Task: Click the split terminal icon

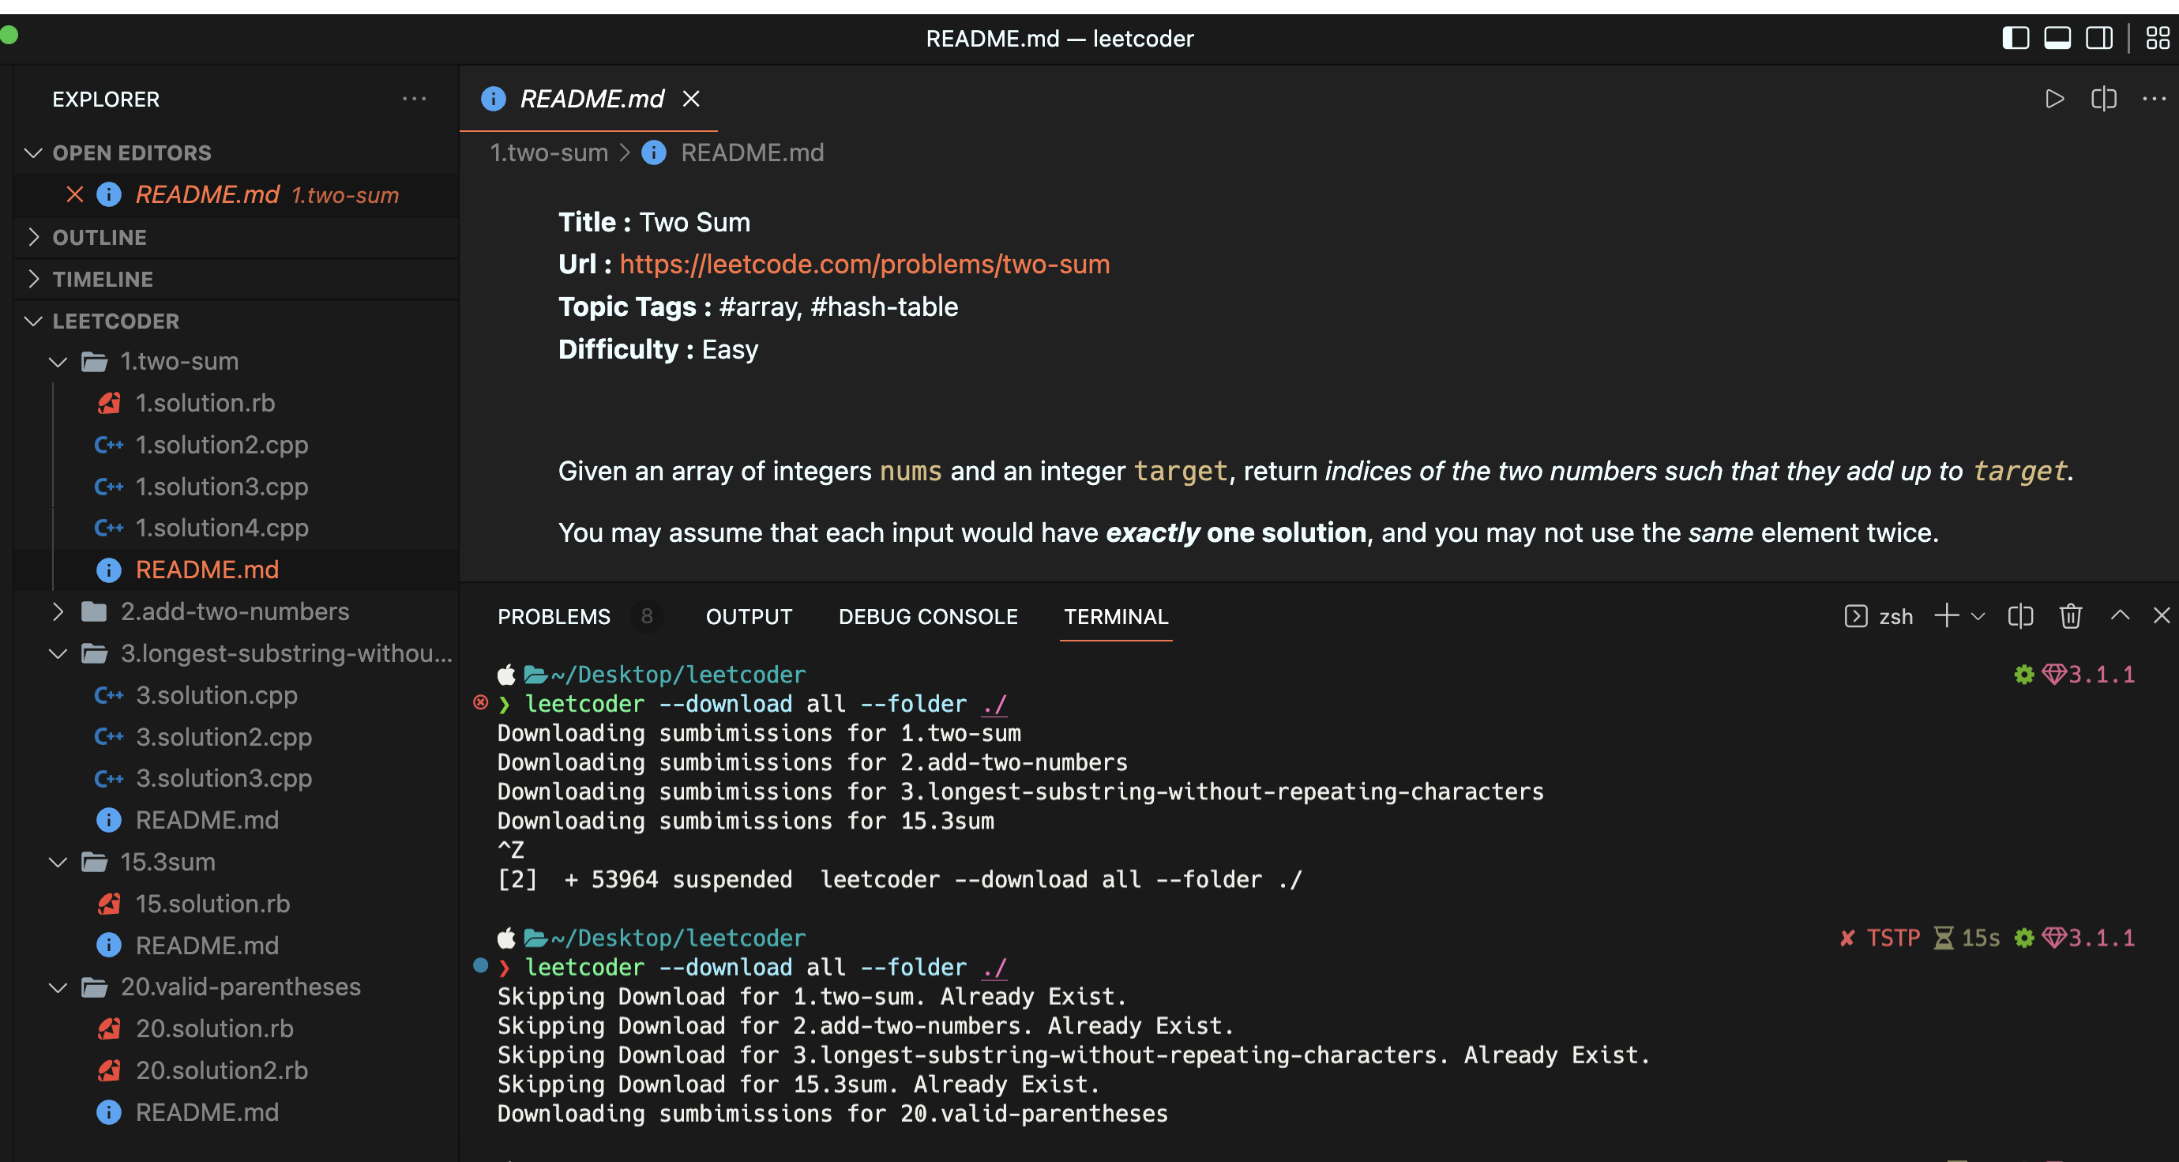Action: tap(2020, 616)
